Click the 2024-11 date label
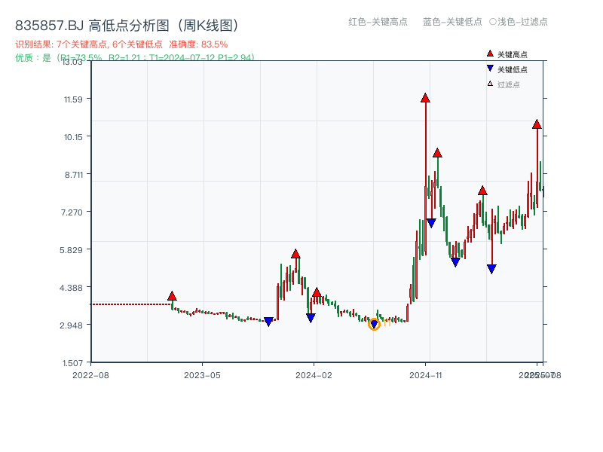 coord(425,375)
